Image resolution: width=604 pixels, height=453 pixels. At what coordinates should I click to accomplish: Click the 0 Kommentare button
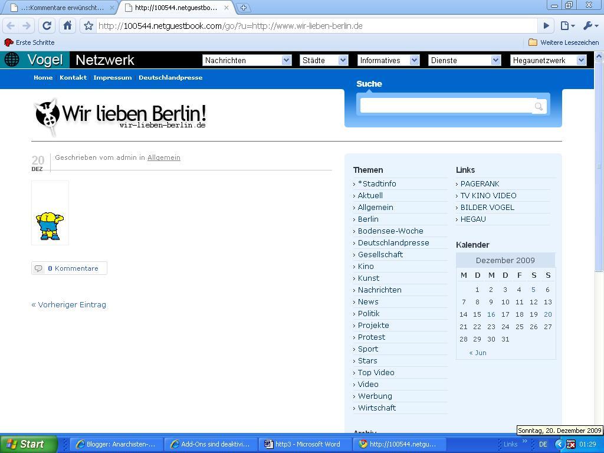(x=70, y=268)
